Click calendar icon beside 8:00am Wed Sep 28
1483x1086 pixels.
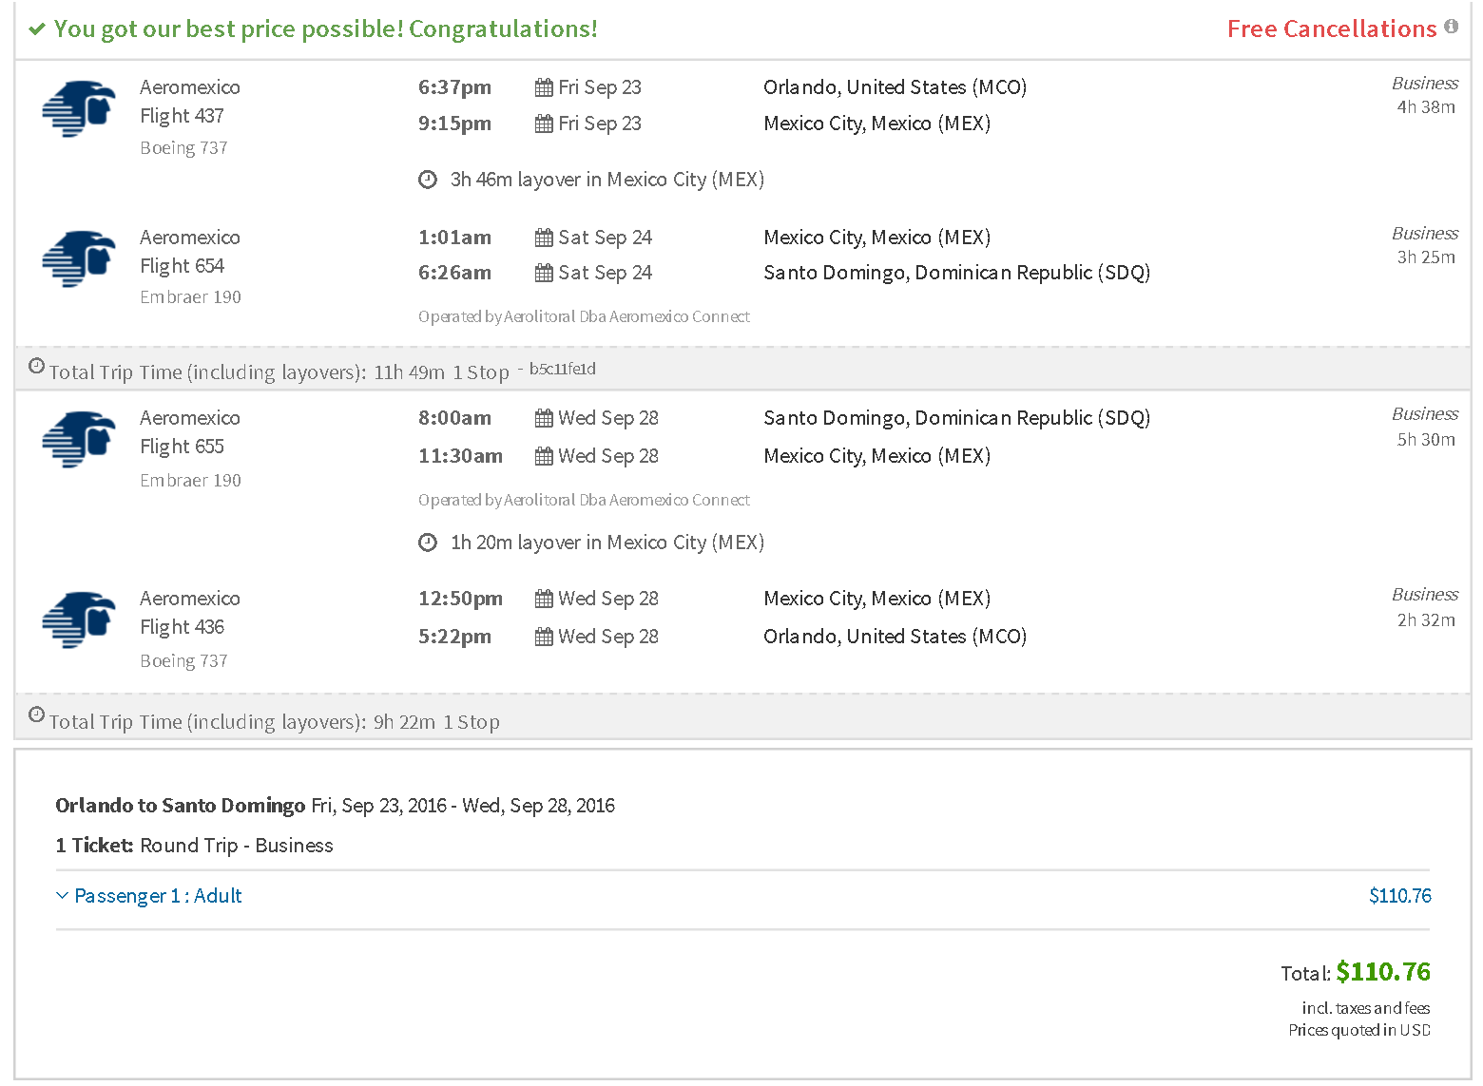[x=544, y=418]
